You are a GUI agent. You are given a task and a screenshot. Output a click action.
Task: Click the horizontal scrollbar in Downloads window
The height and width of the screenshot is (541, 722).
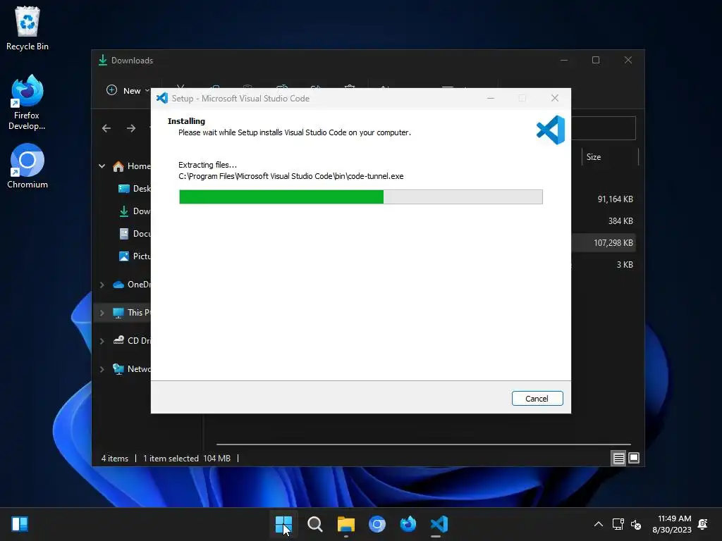pos(423,444)
